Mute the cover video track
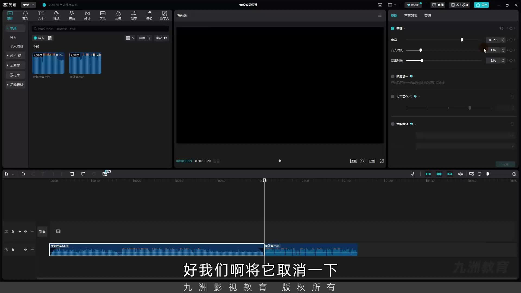Image resolution: width=521 pixels, height=293 pixels. [26, 231]
